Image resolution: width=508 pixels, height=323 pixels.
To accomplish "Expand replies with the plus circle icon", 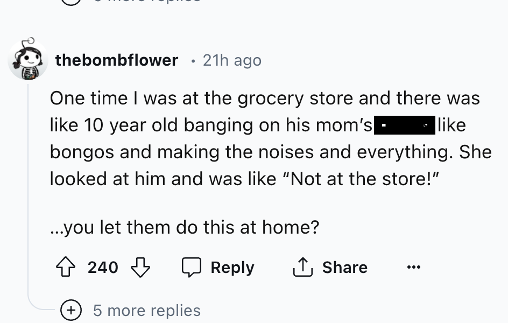I will coord(70,310).
